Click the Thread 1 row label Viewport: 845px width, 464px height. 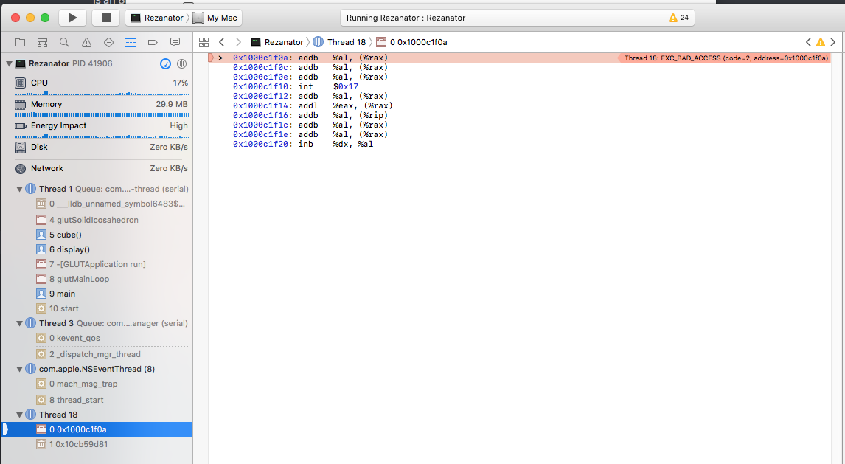(55, 189)
